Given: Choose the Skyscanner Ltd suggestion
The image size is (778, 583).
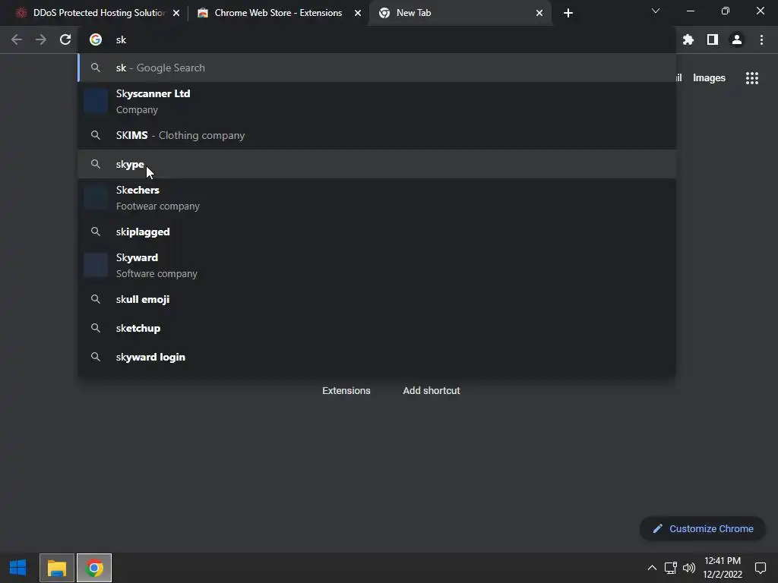Looking at the screenshot, I should 377,102.
